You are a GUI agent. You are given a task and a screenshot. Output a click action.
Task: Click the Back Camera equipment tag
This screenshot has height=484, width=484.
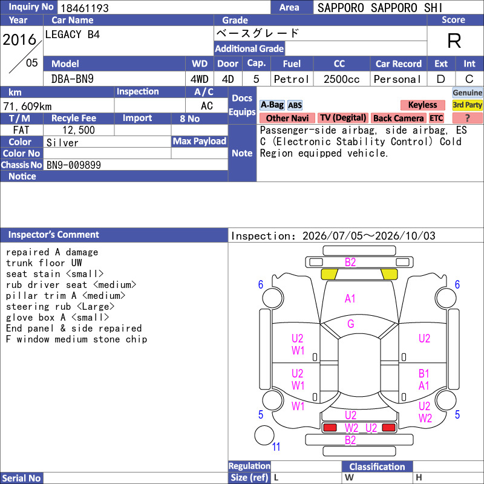(398, 118)
